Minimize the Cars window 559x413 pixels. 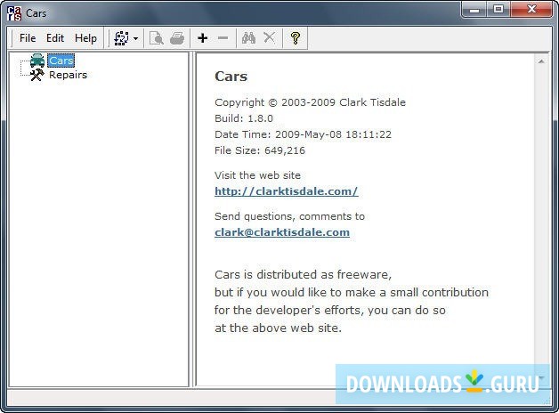pyautogui.click(x=474, y=10)
